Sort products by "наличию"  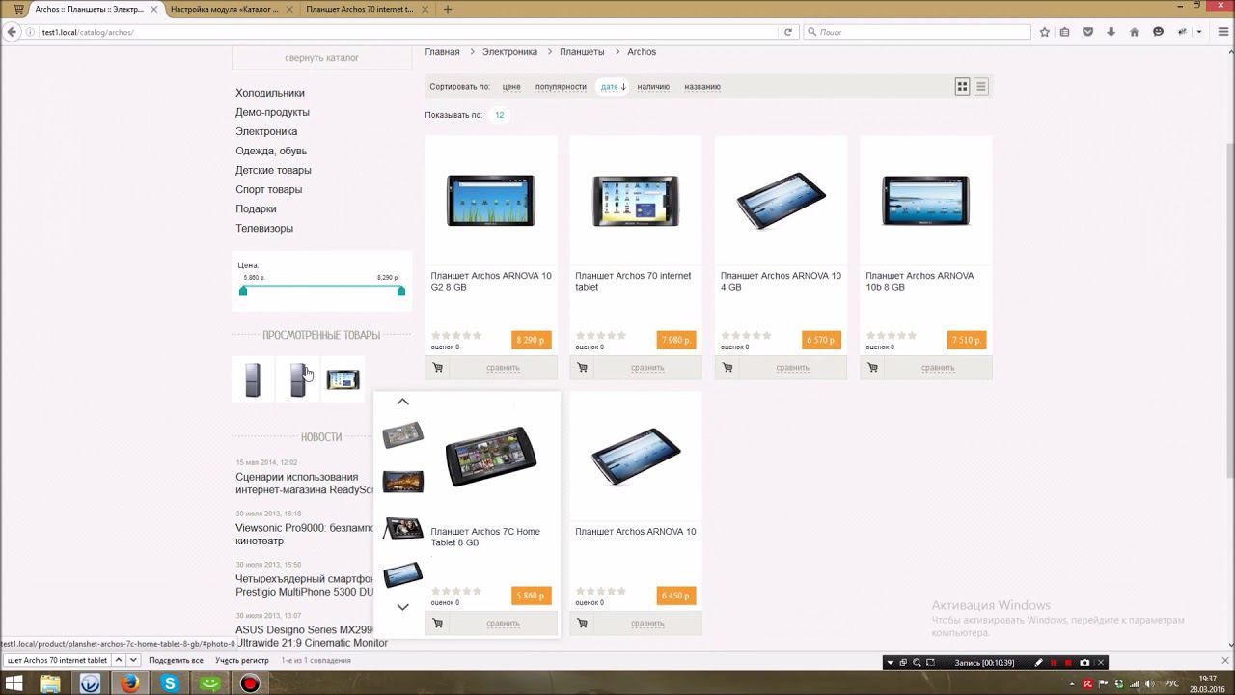[653, 87]
